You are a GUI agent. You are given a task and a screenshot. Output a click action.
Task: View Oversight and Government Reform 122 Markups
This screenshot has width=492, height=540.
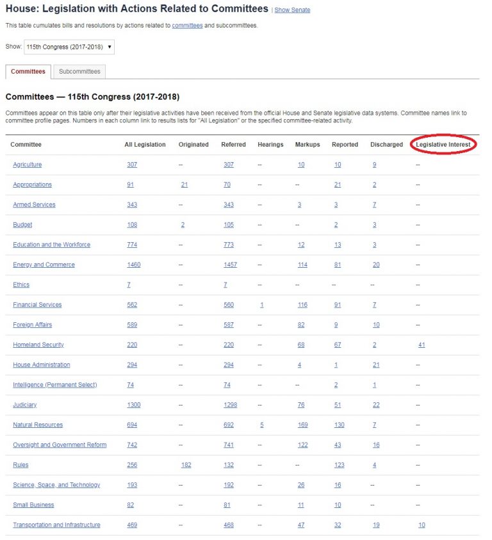point(303,445)
